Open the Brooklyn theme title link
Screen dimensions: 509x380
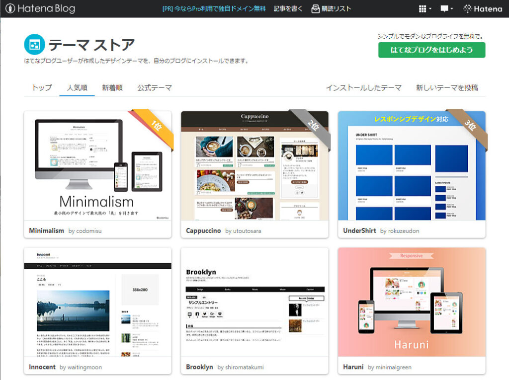199,367
